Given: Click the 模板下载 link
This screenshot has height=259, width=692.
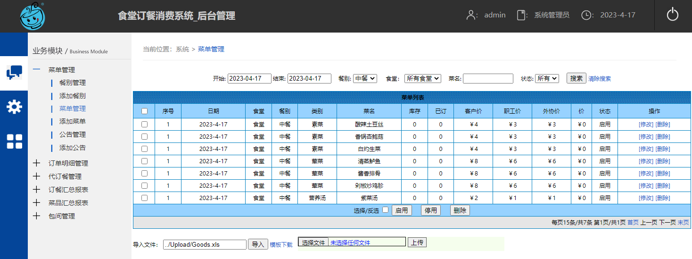Looking at the screenshot, I should [x=281, y=245].
